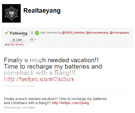The width and height of the screenshot is (135, 113).
Task: Toggle the green Following checkmark
Action: (7, 33)
